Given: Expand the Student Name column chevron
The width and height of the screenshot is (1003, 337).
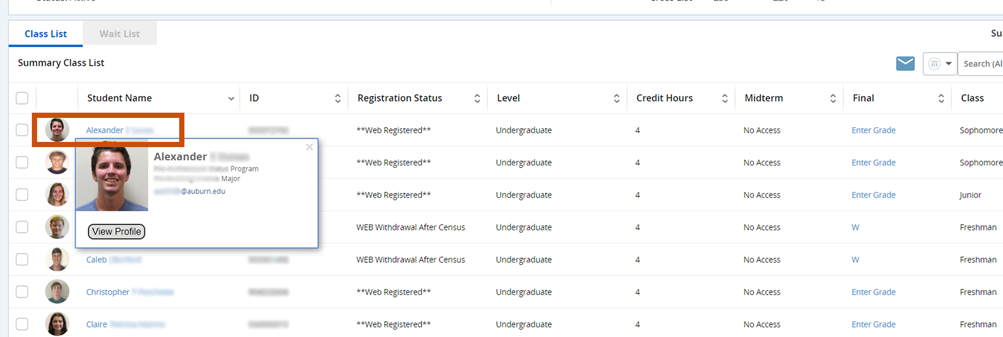Looking at the screenshot, I should (x=231, y=98).
